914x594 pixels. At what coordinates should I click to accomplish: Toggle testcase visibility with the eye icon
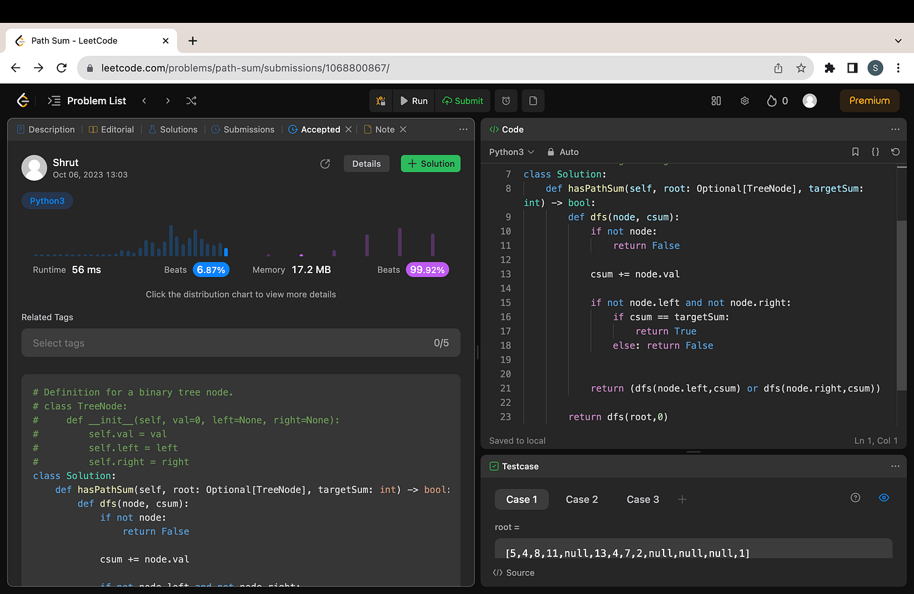(884, 498)
